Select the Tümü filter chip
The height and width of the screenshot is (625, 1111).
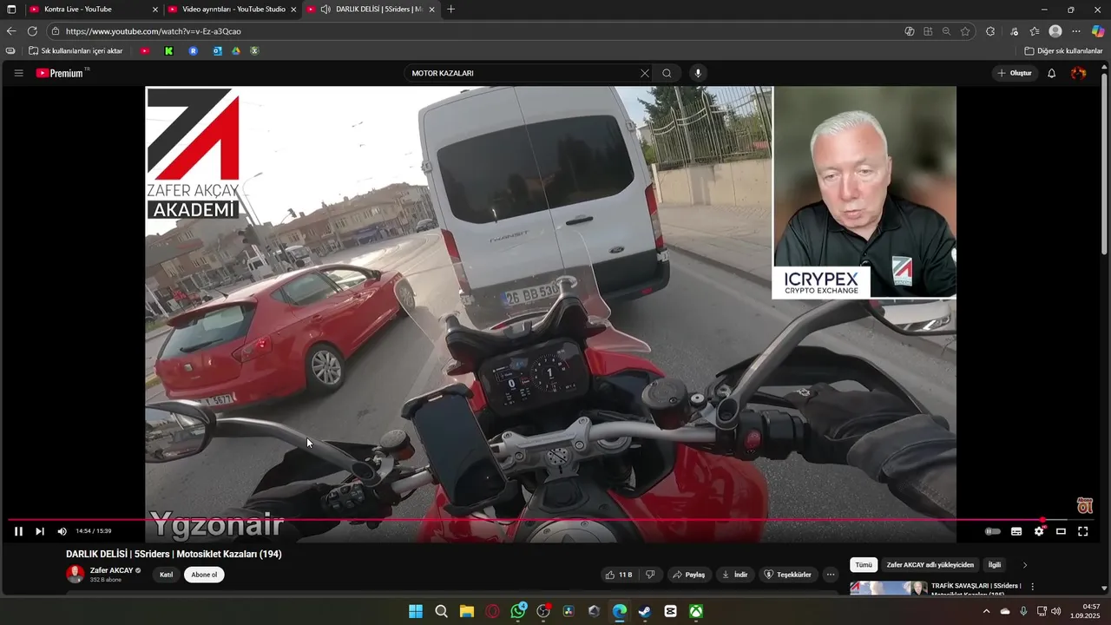pyautogui.click(x=864, y=565)
